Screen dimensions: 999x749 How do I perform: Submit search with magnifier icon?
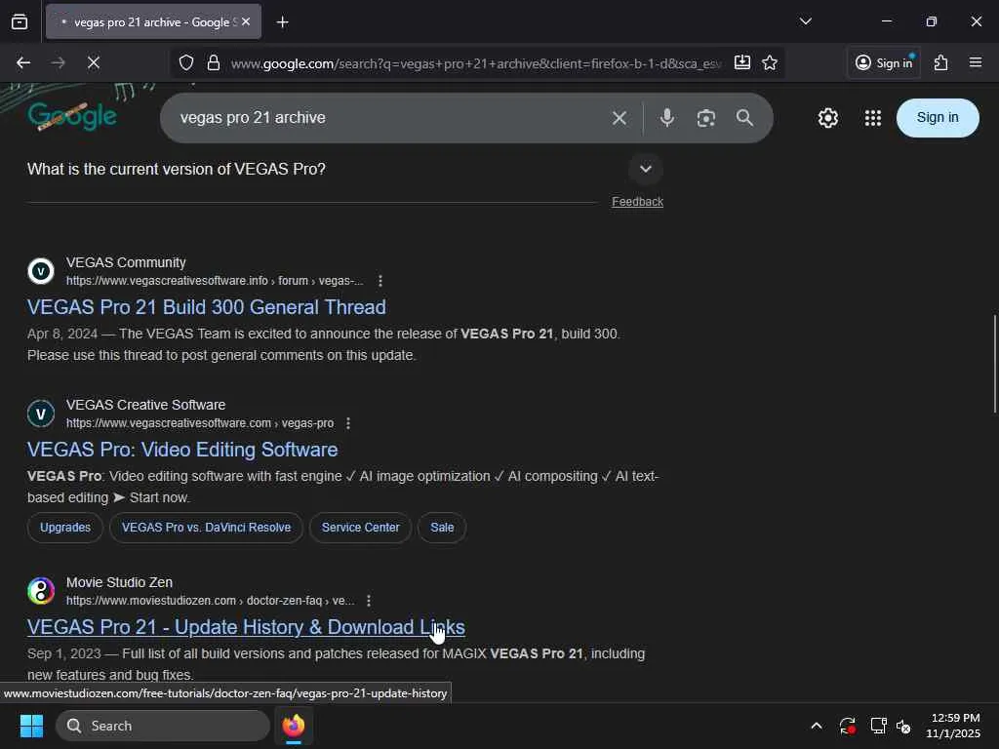point(744,118)
